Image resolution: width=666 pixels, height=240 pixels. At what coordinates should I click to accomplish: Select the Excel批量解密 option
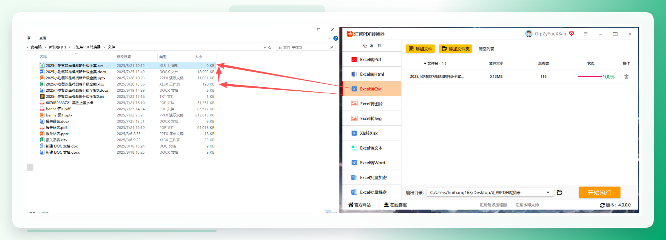tap(372, 192)
